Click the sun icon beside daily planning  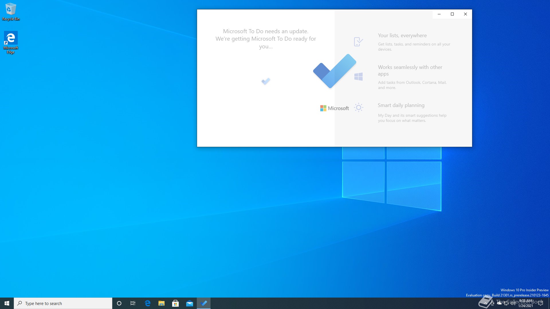coord(358,108)
